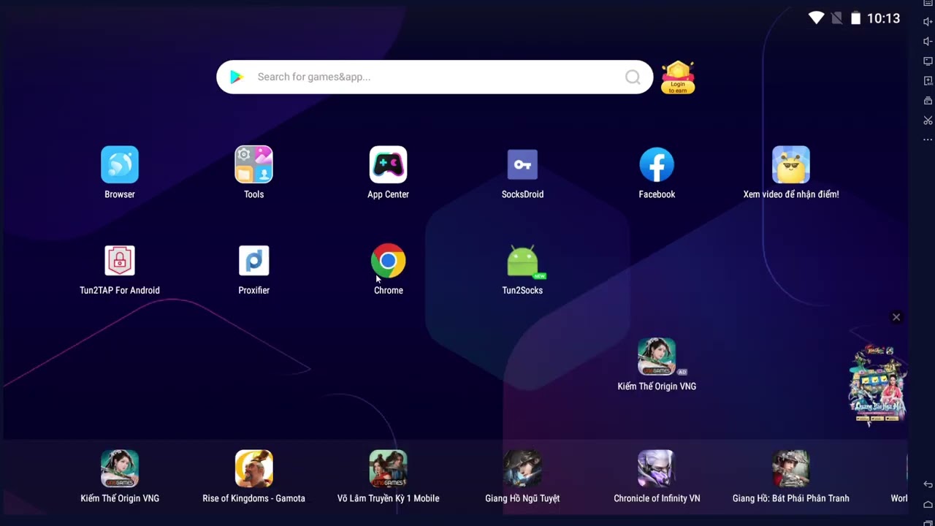Open Xem video để nhận điểm icon
Image resolution: width=935 pixels, height=526 pixels.
coord(791,164)
